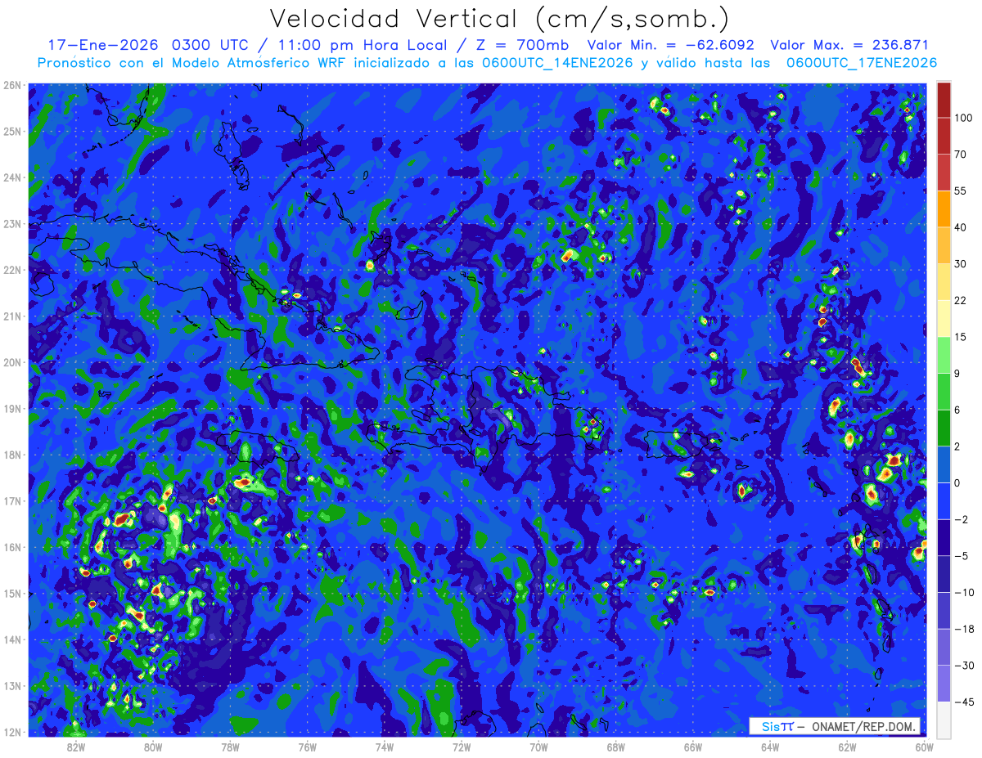This screenshot has height=758, width=982.
Task: Click the colorbar label "70"
Action: click(961, 155)
